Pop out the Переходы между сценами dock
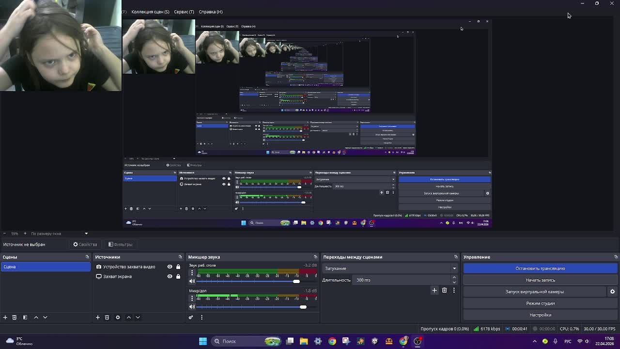The image size is (620, 349). [x=456, y=257]
